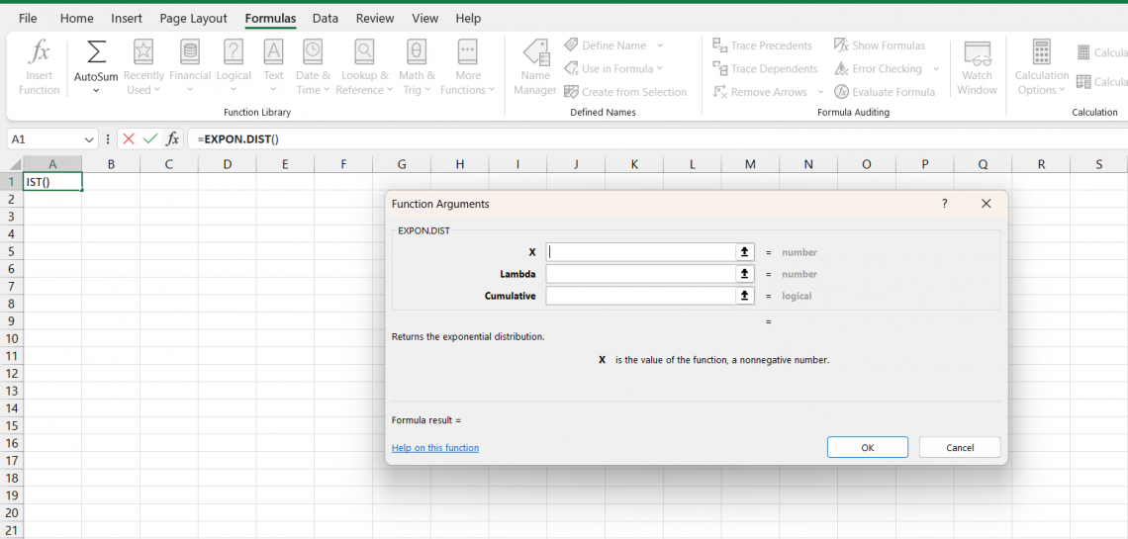Image resolution: width=1128 pixels, height=539 pixels.
Task: Collapse dialog using the Lambda range selector
Action: 745,274
